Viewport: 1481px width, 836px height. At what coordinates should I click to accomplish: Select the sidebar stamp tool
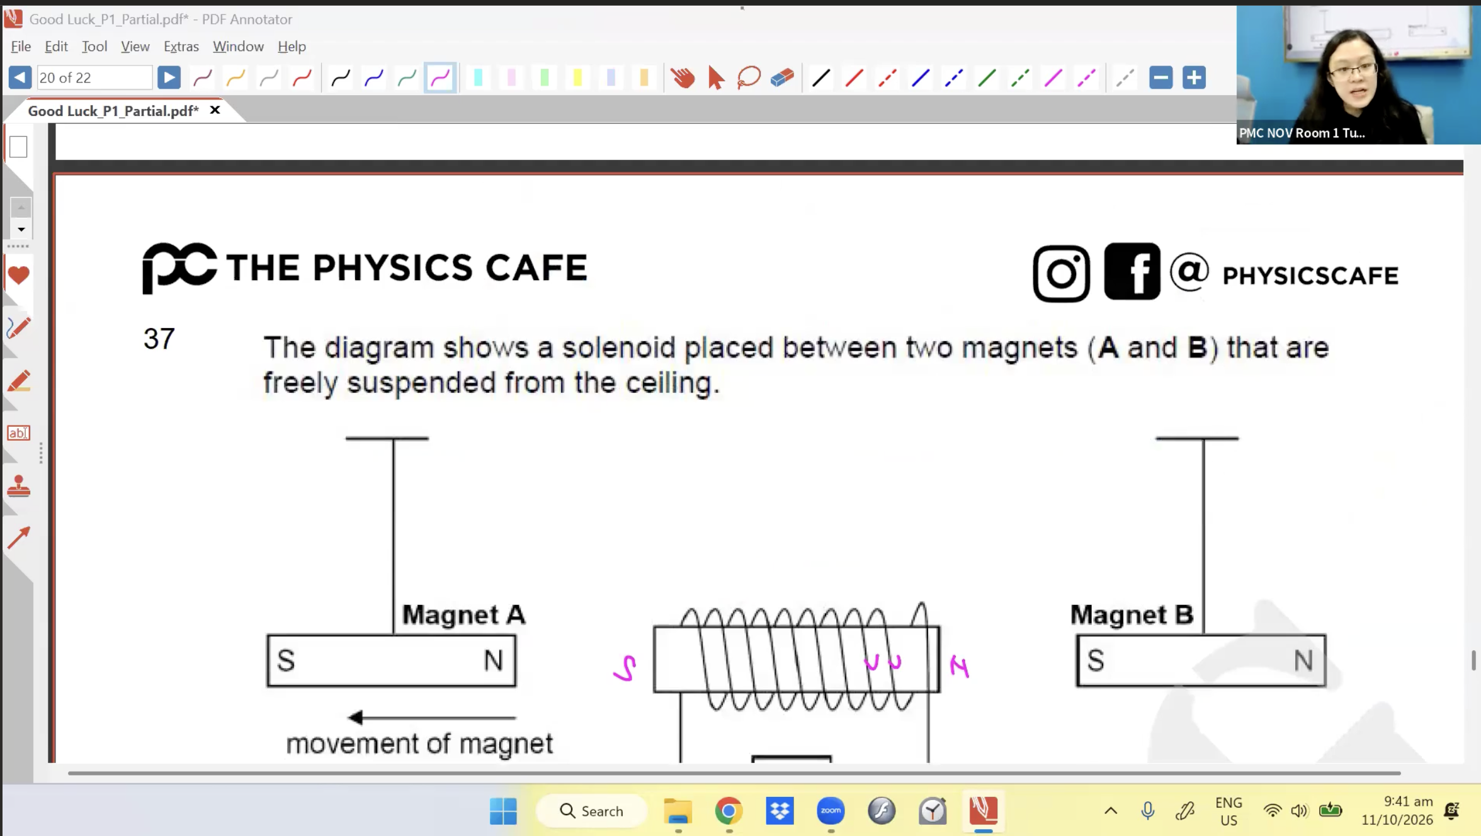(18, 485)
